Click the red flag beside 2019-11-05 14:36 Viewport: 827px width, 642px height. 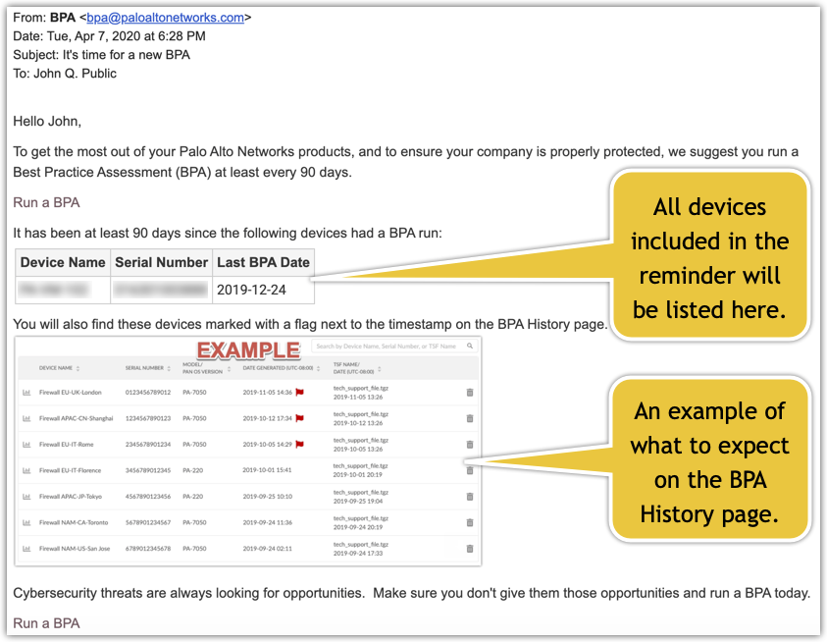pyautogui.click(x=299, y=393)
